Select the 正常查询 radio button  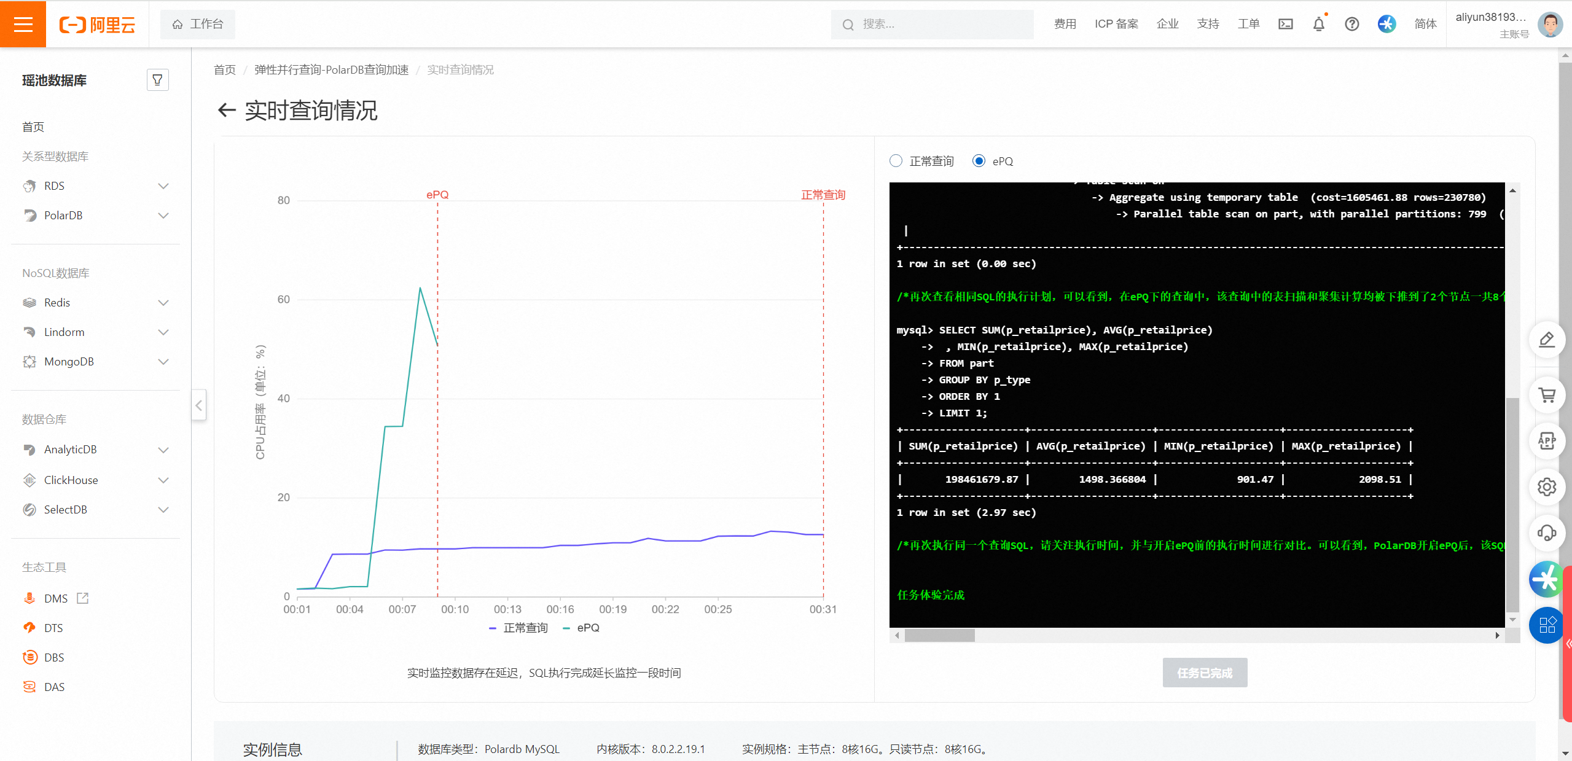896,160
